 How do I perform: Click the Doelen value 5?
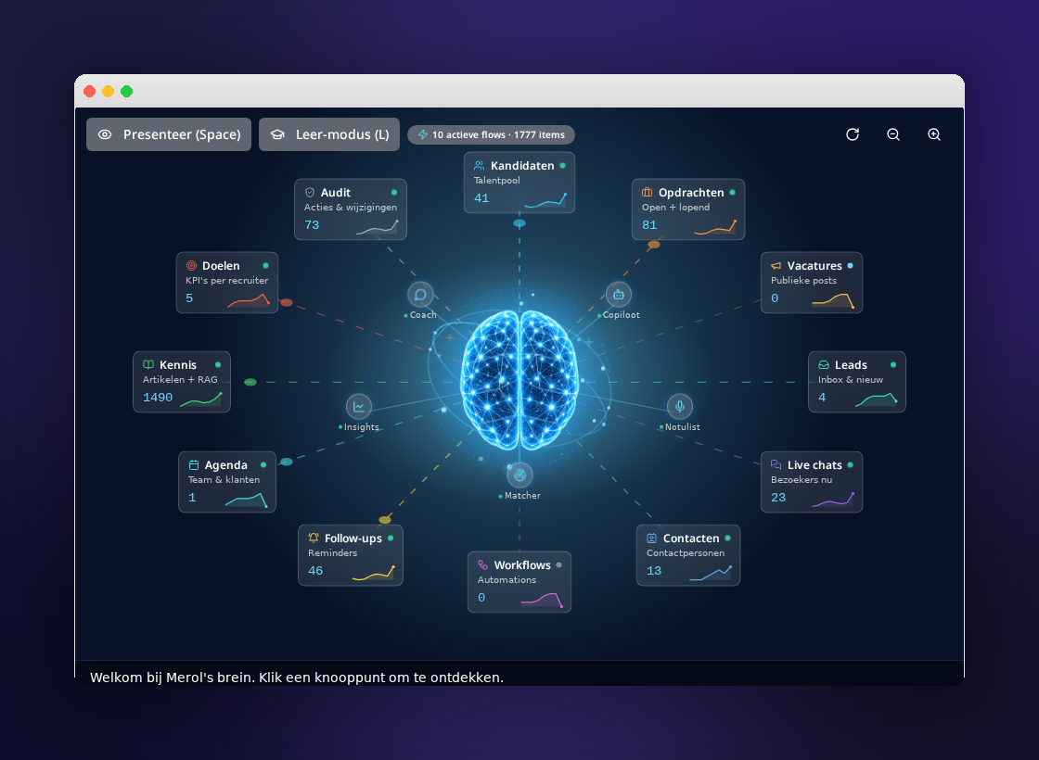click(189, 298)
